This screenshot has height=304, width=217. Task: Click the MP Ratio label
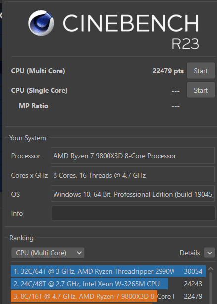pyautogui.click(x=33, y=106)
